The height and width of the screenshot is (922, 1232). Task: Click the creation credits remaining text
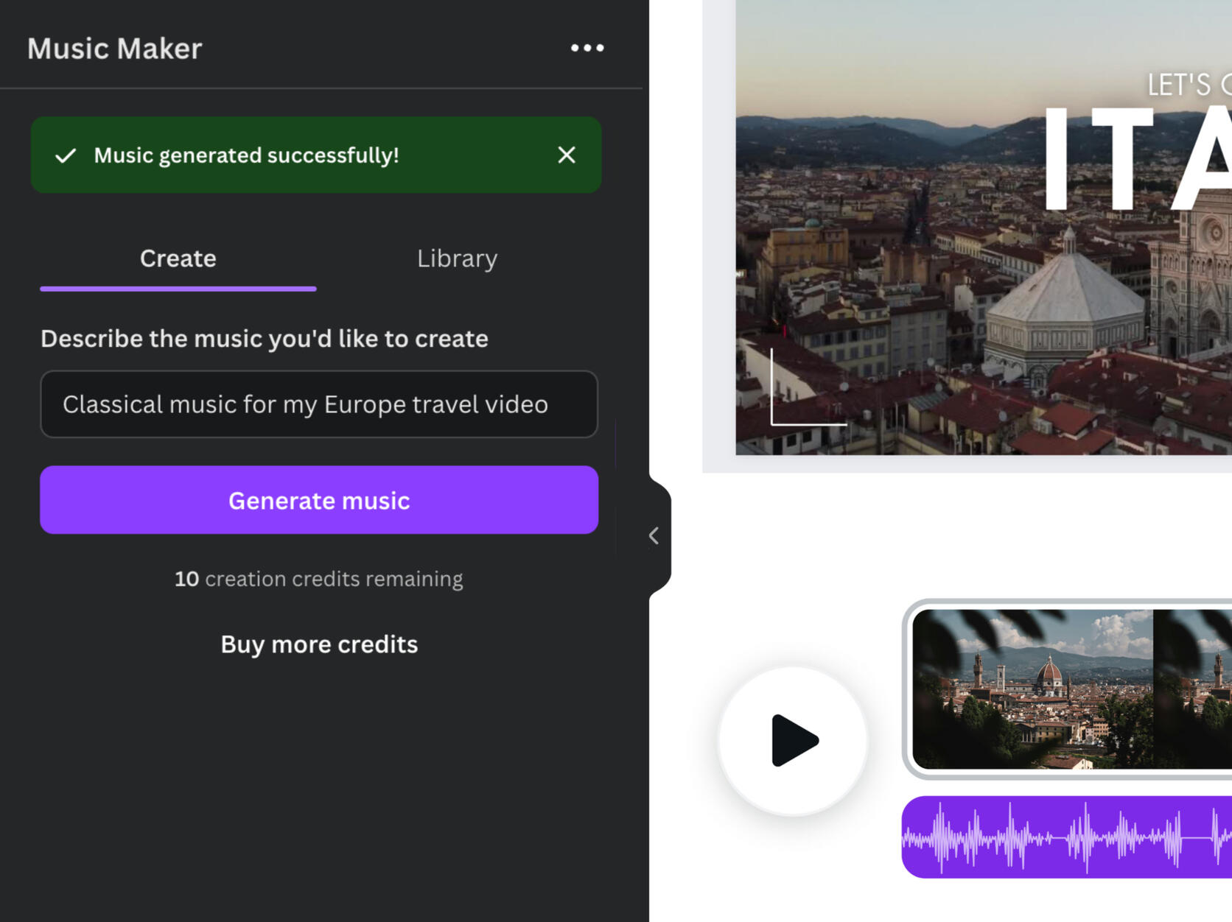[318, 579]
